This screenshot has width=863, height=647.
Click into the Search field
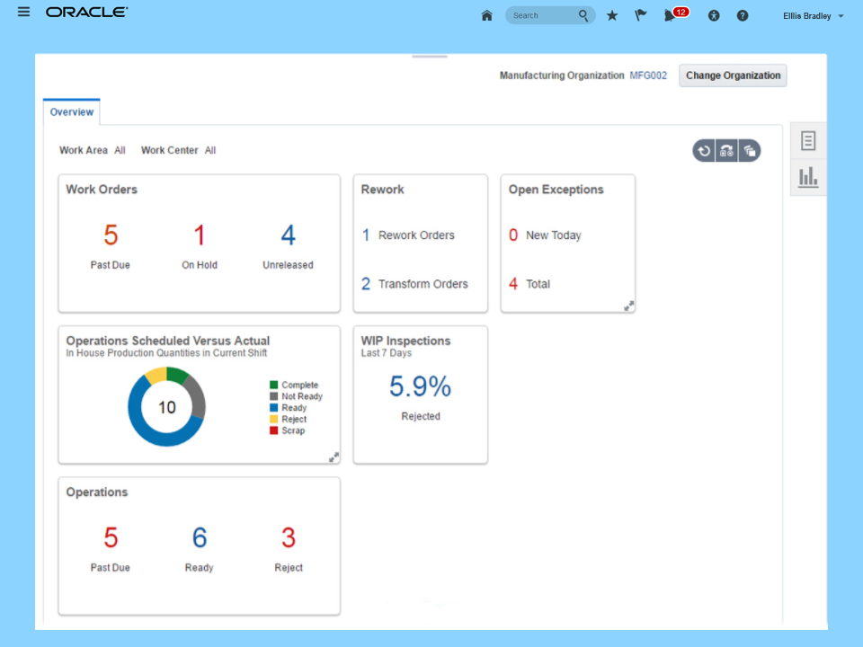tap(544, 15)
